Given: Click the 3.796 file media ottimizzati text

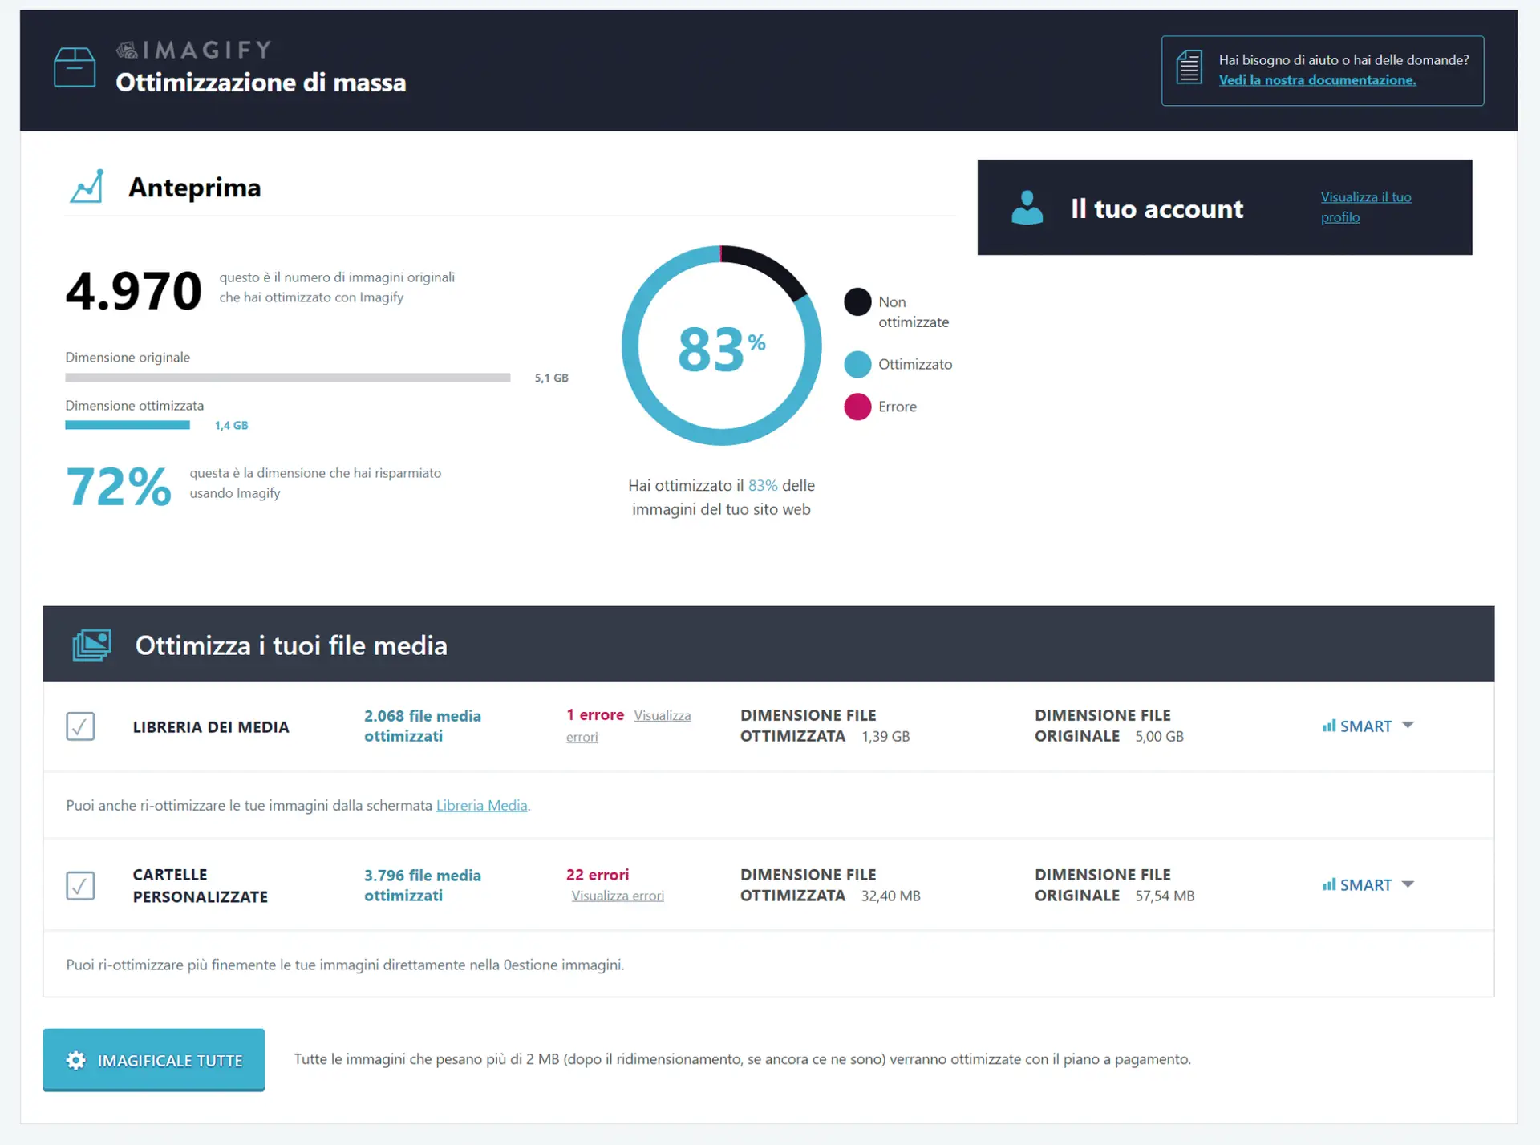Looking at the screenshot, I should coord(423,885).
